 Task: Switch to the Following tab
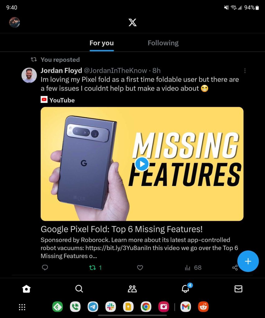(x=163, y=43)
